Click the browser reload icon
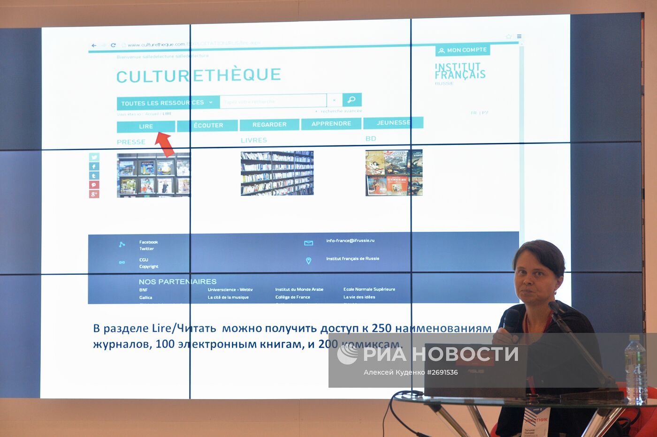The image size is (657, 437). click(x=113, y=45)
